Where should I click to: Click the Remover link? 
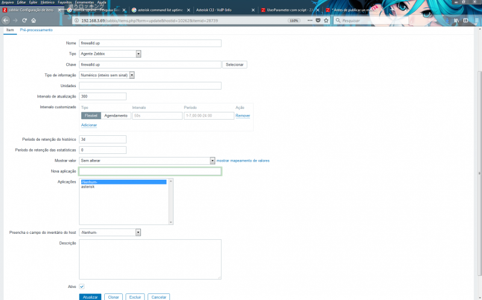(243, 115)
